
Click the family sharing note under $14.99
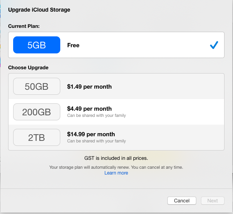point(97,141)
